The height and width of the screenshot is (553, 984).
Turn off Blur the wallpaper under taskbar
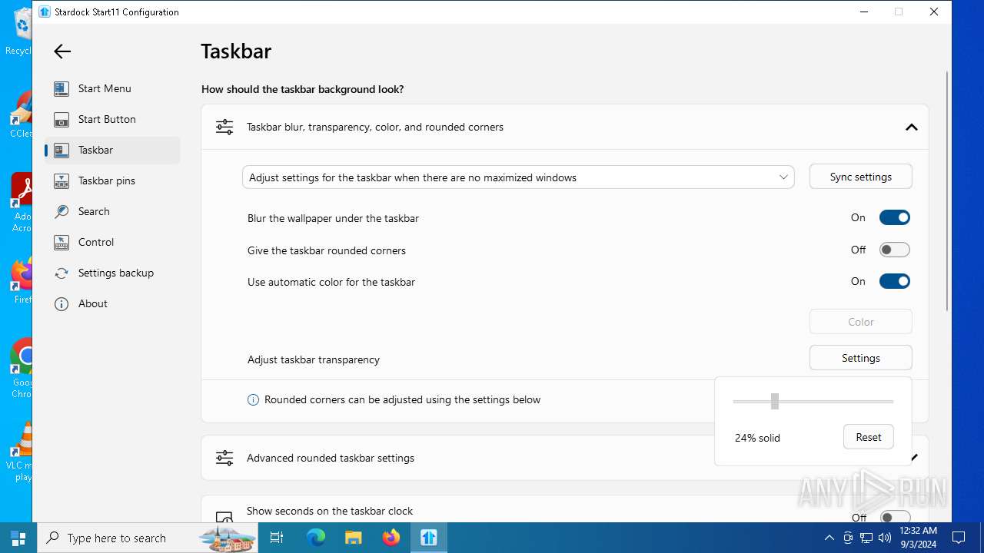coord(895,217)
